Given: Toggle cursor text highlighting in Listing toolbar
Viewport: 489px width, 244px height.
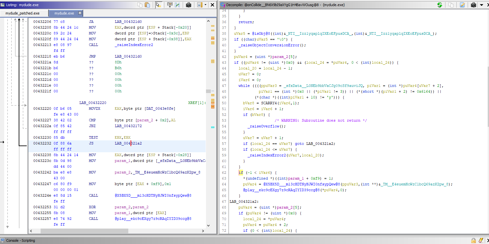Looking at the screenshot, I should point(158,5).
